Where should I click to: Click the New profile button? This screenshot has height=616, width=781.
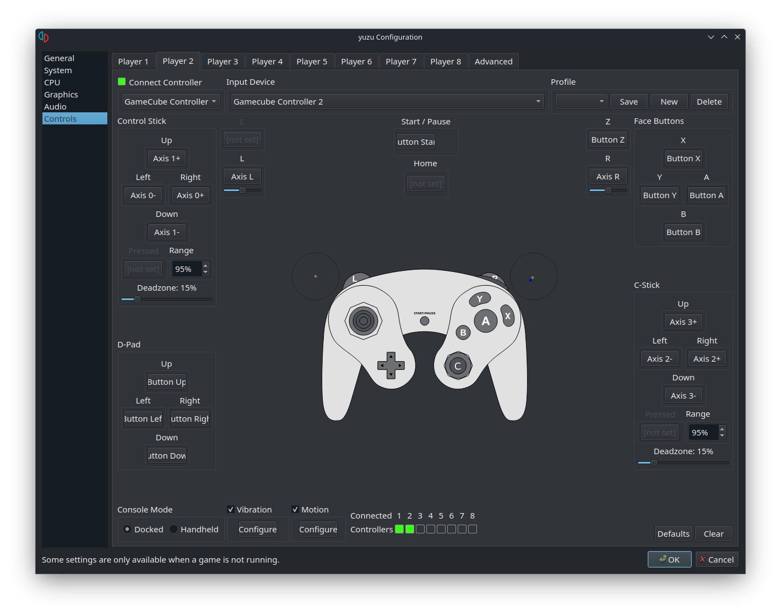(x=669, y=101)
